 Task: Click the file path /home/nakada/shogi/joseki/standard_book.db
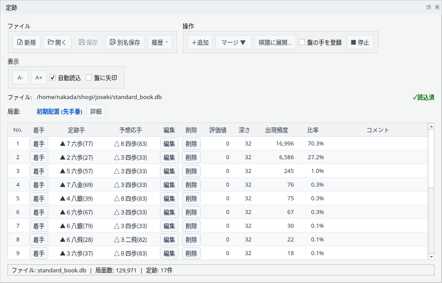99,97
